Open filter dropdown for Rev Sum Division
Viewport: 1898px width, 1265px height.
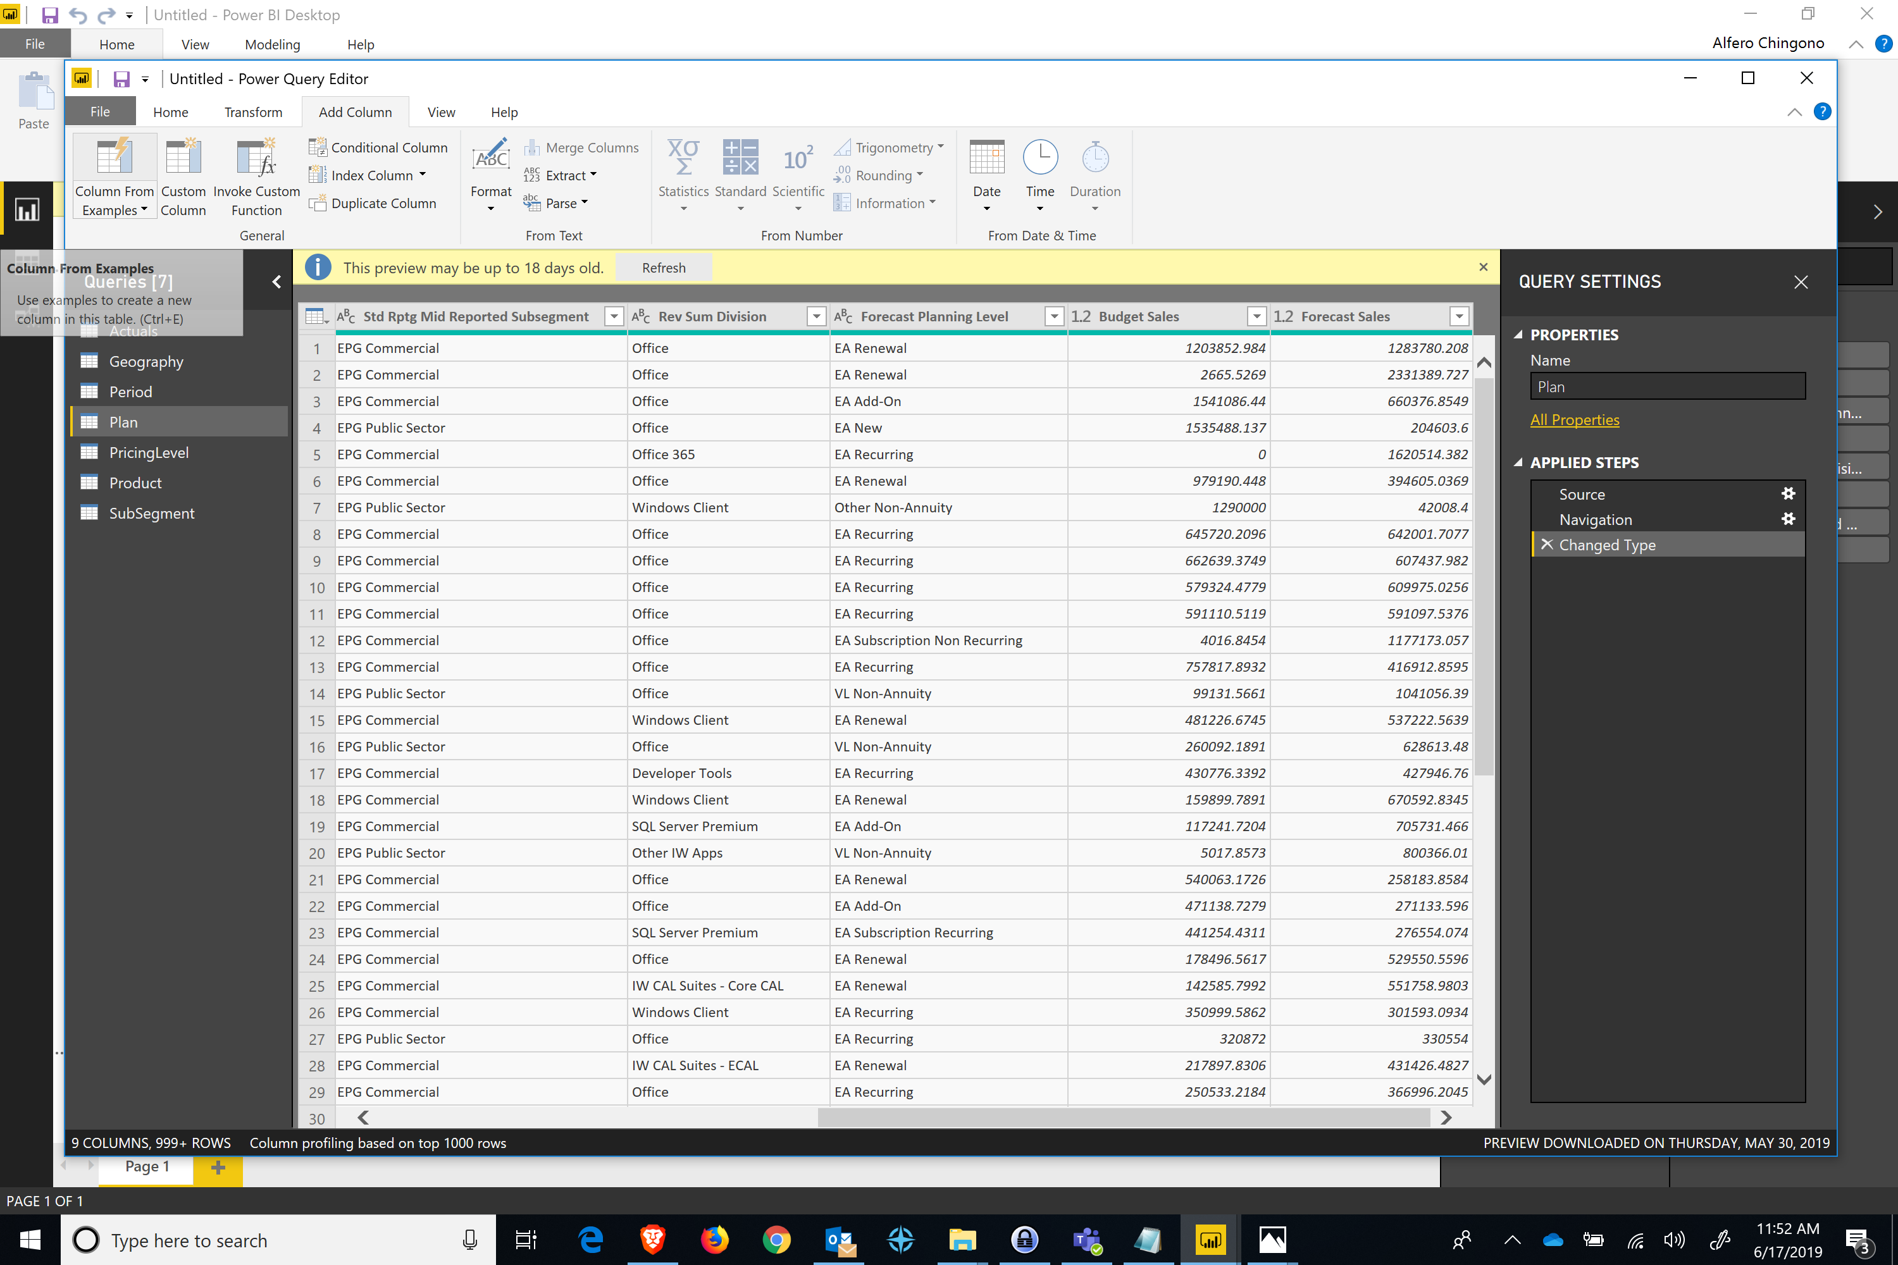tap(817, 316)
